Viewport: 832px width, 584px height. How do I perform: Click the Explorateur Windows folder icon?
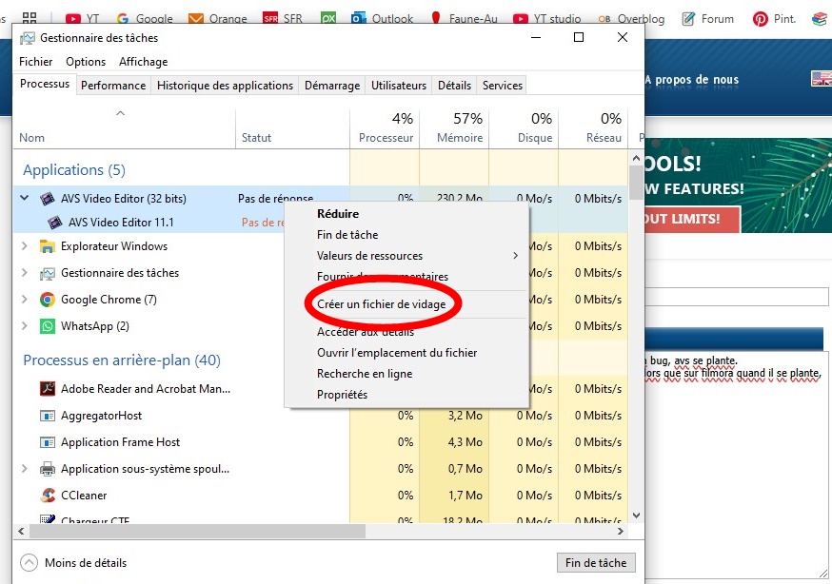coord(48,246)
